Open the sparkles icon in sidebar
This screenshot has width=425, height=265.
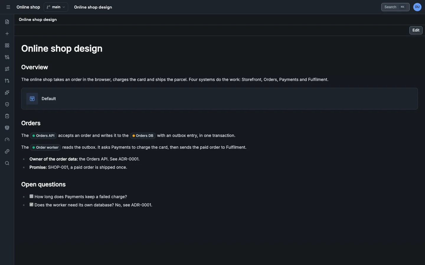point(7,92)
